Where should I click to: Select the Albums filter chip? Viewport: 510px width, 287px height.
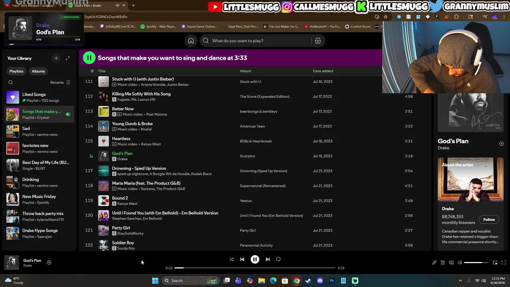coord(38,71)
